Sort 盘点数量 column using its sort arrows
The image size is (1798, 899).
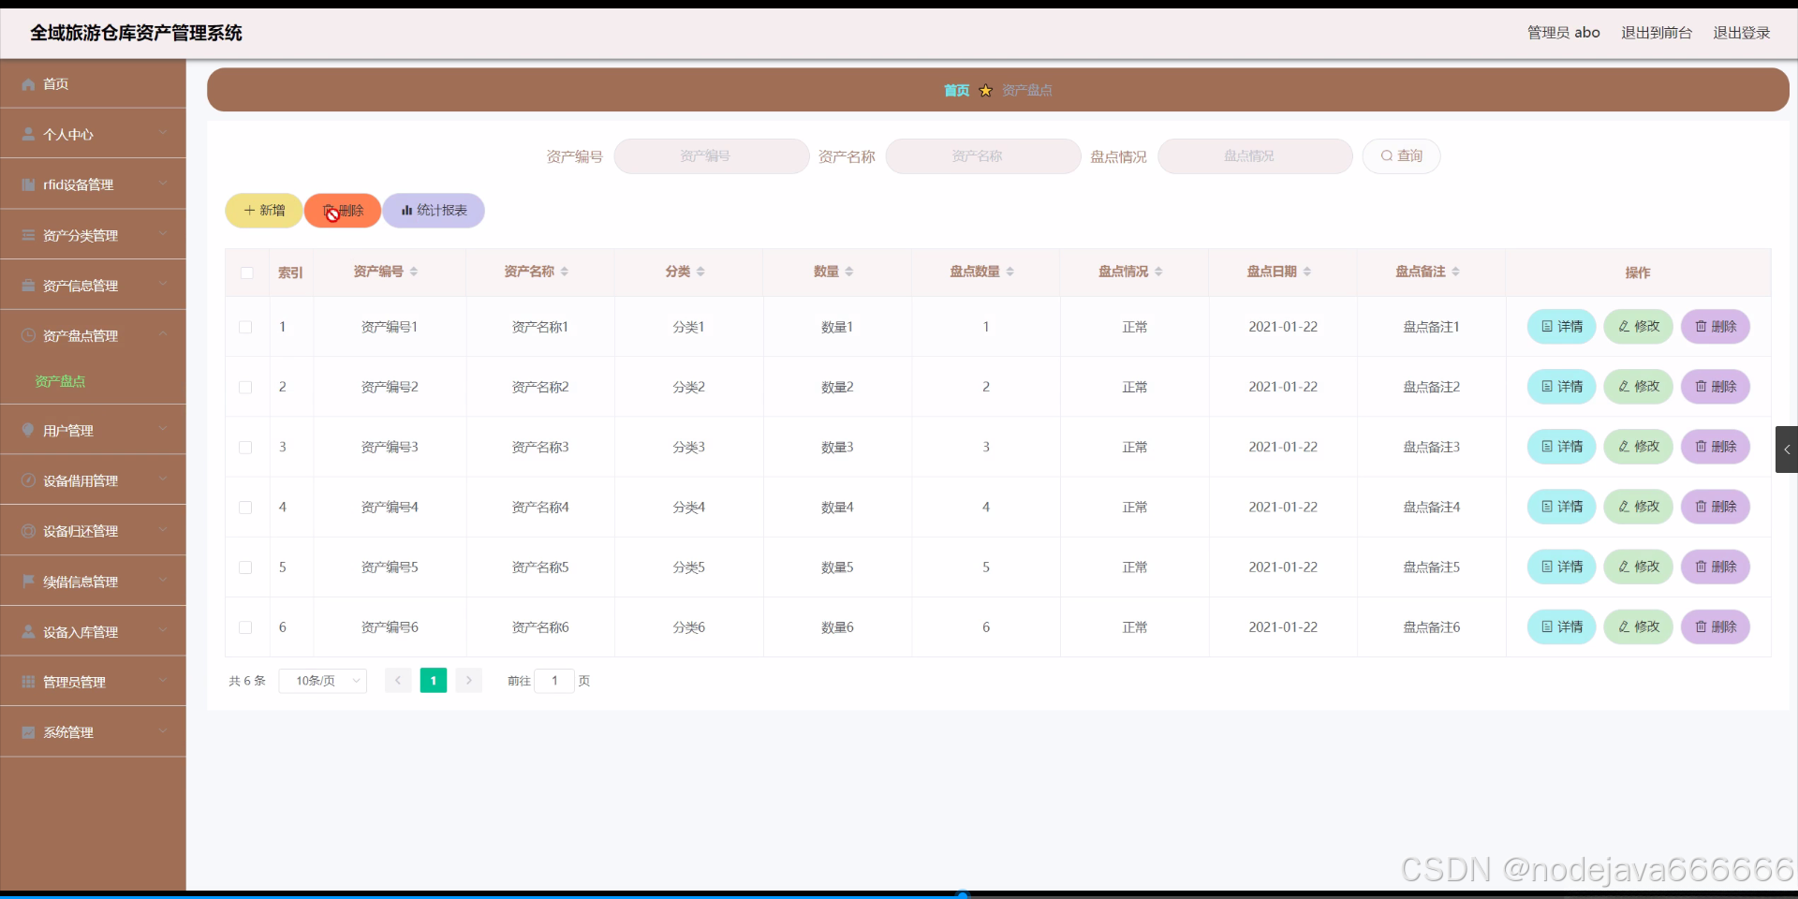[x=1010, y=272]
